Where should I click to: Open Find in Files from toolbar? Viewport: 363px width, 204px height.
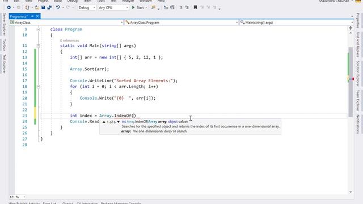(x=153, y=7)
